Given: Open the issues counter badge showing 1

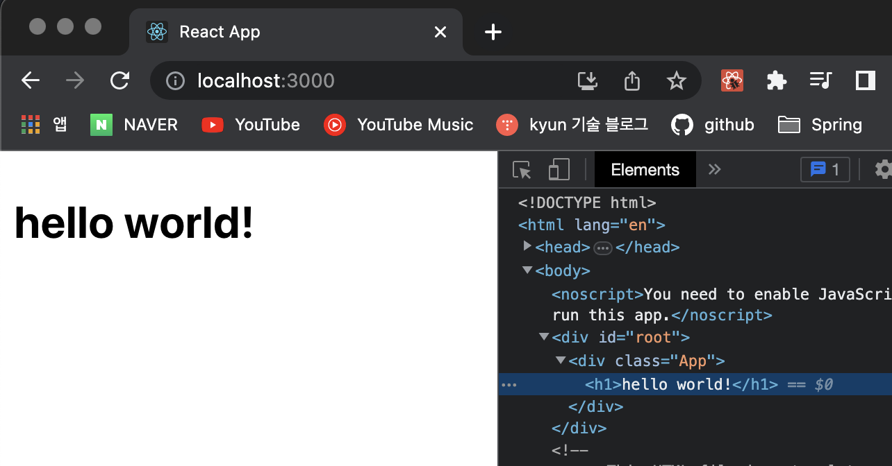Looking at the screenshot, I should tap(825, 170).
